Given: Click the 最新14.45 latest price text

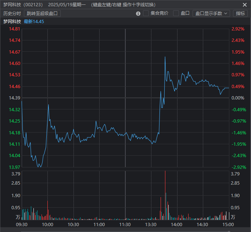Looking at the screenshot, I should tap(34, 22).
